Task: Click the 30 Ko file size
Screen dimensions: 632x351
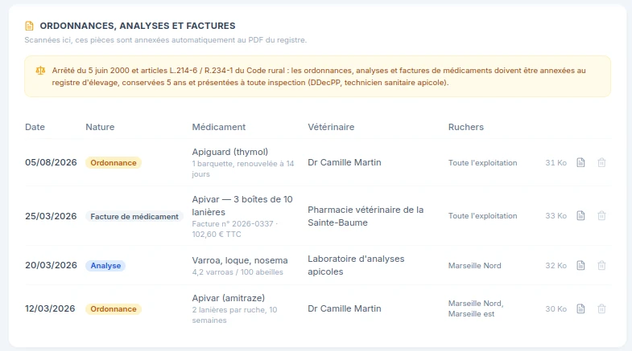Action: (x=556, y=309)
